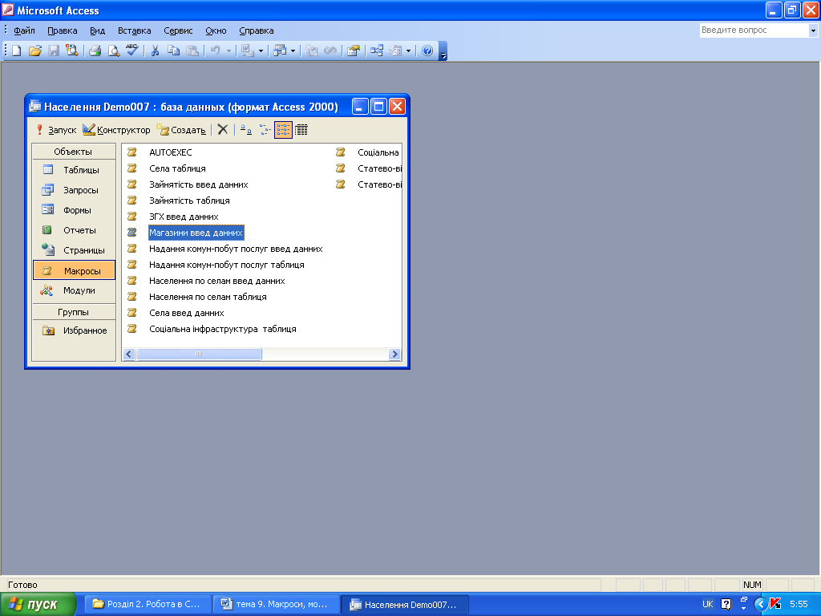Select macro 'ЗГХ введ данних'
The image size is (821, 616).
[184, 217]
